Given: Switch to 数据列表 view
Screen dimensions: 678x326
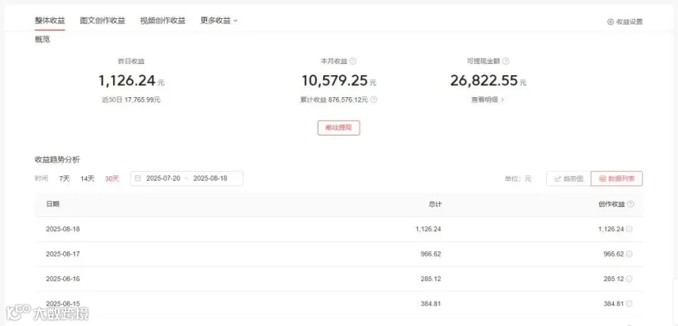Looking at the screenshot, I should click(616, 178).
